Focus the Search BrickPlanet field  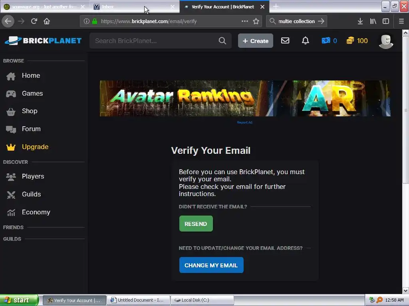[x=161, y=41]
